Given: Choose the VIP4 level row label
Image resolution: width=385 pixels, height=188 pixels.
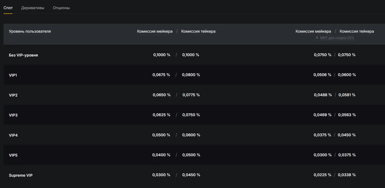Looking at the screenshot, I should (13, 135).
